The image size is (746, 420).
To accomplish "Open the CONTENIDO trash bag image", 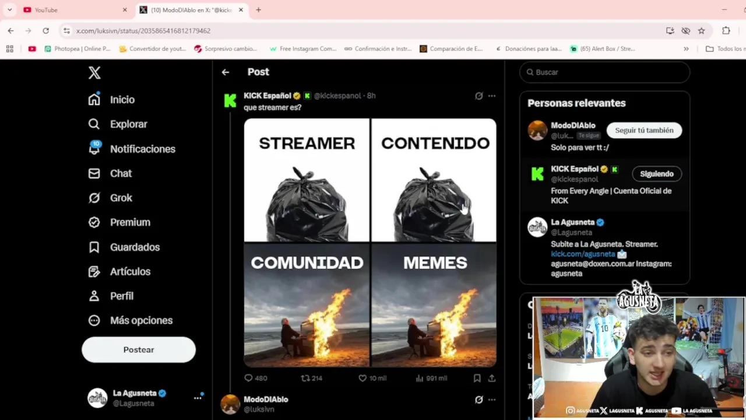I will pyautogui.click(x=434, y=180).
